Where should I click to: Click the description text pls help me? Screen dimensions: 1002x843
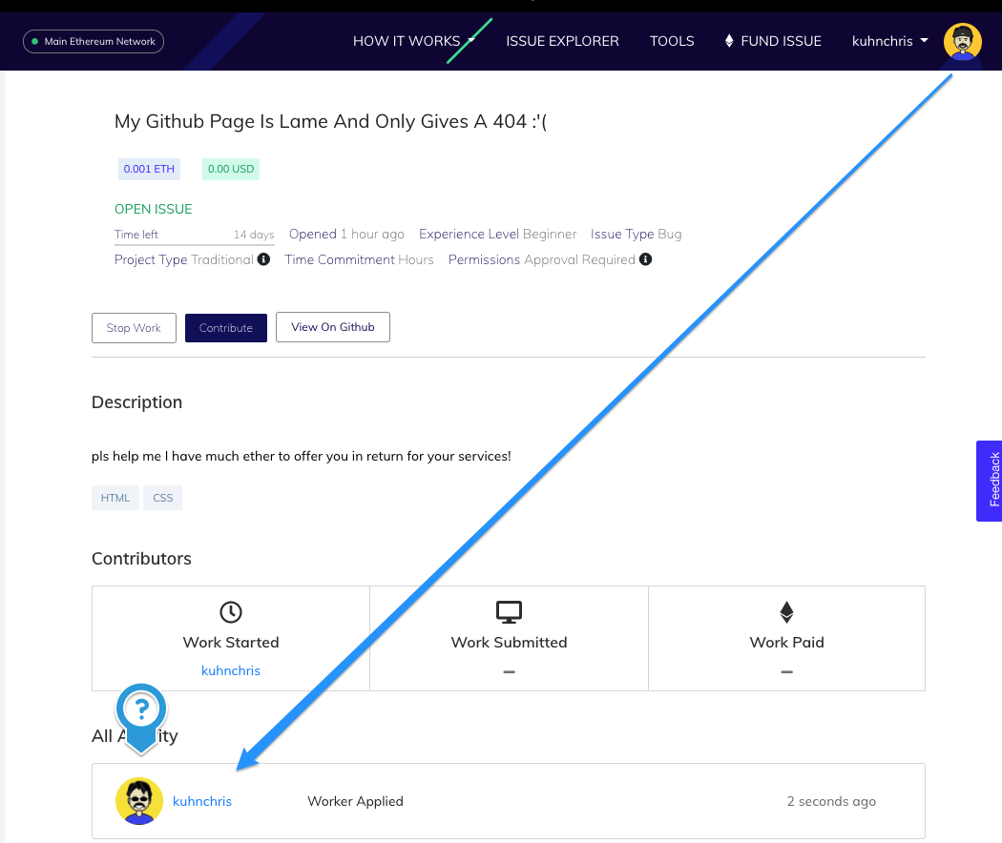coord(301,456)
